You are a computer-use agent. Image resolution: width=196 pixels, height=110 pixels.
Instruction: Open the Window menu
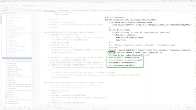tap(49, 1)
